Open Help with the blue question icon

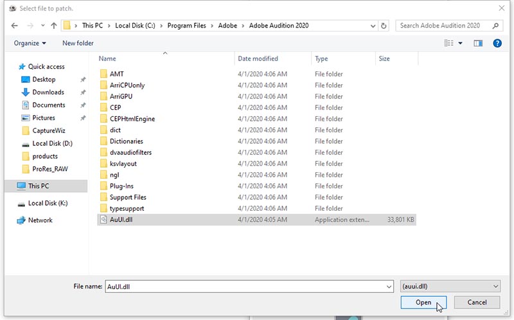click(x=497, y=43)
